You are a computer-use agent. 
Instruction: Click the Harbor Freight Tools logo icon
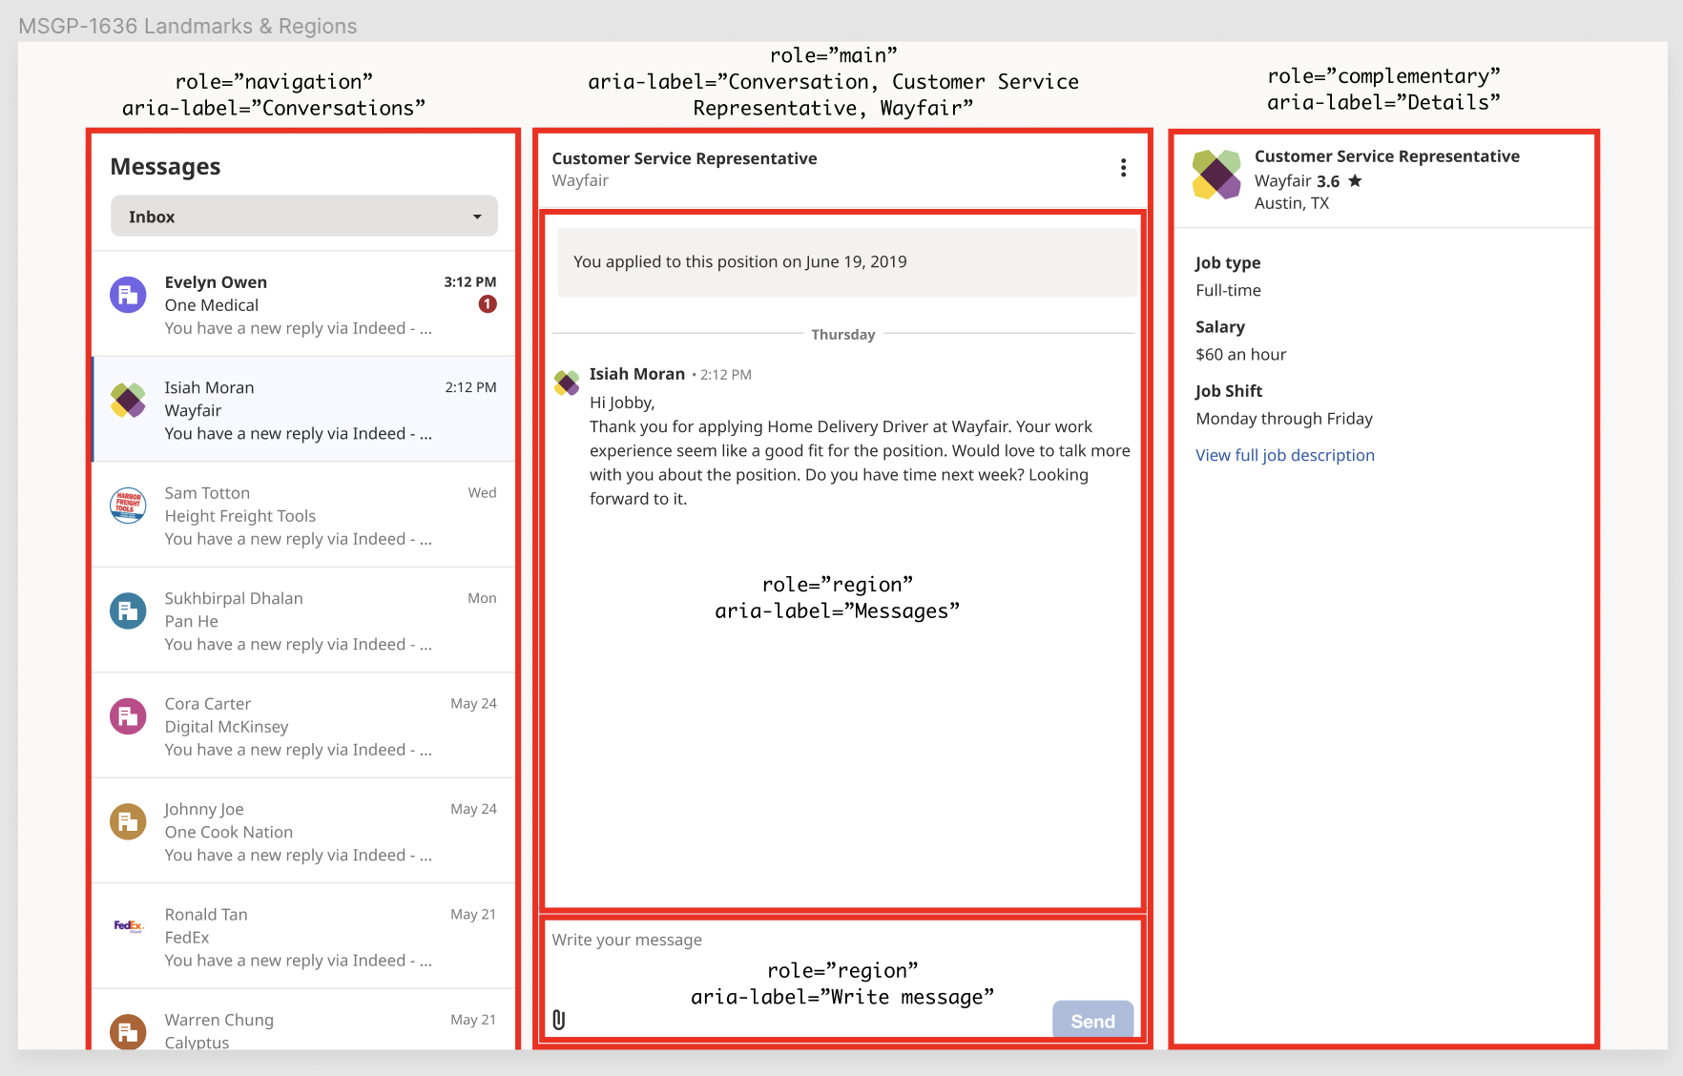pyautogui.click(x=128, y=506)
